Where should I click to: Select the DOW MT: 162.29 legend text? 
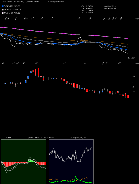point(13,10)
